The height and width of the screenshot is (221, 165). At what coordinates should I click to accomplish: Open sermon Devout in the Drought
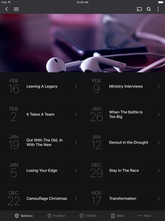[x=124, y=142]
